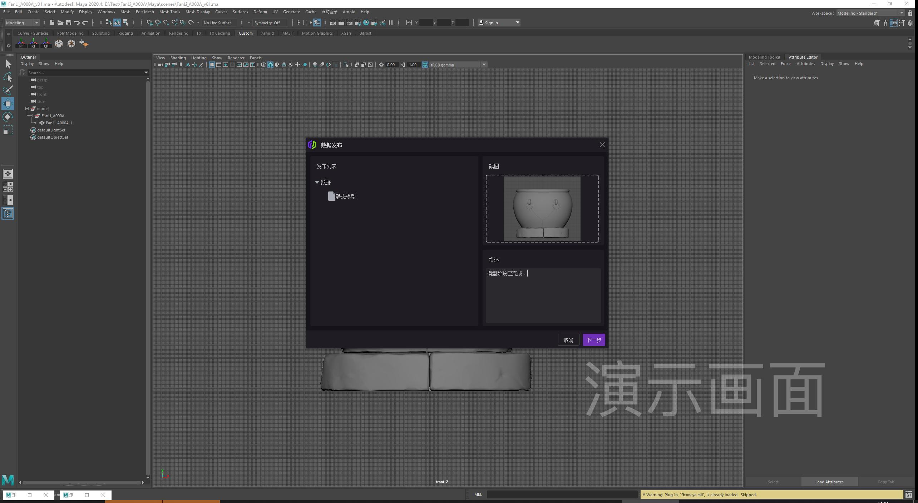Viewport: 918px width, 503px height.
Task: Switch to single perspective view layout icon
Action: [8, 174]
